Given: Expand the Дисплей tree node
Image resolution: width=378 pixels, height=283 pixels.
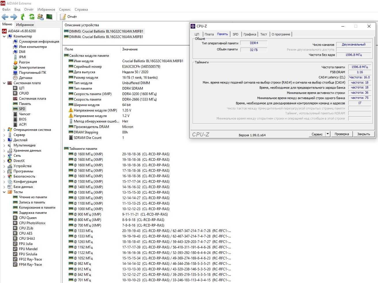Looking at the screenshot, I should pyautogui.click(x=4, y=140).
